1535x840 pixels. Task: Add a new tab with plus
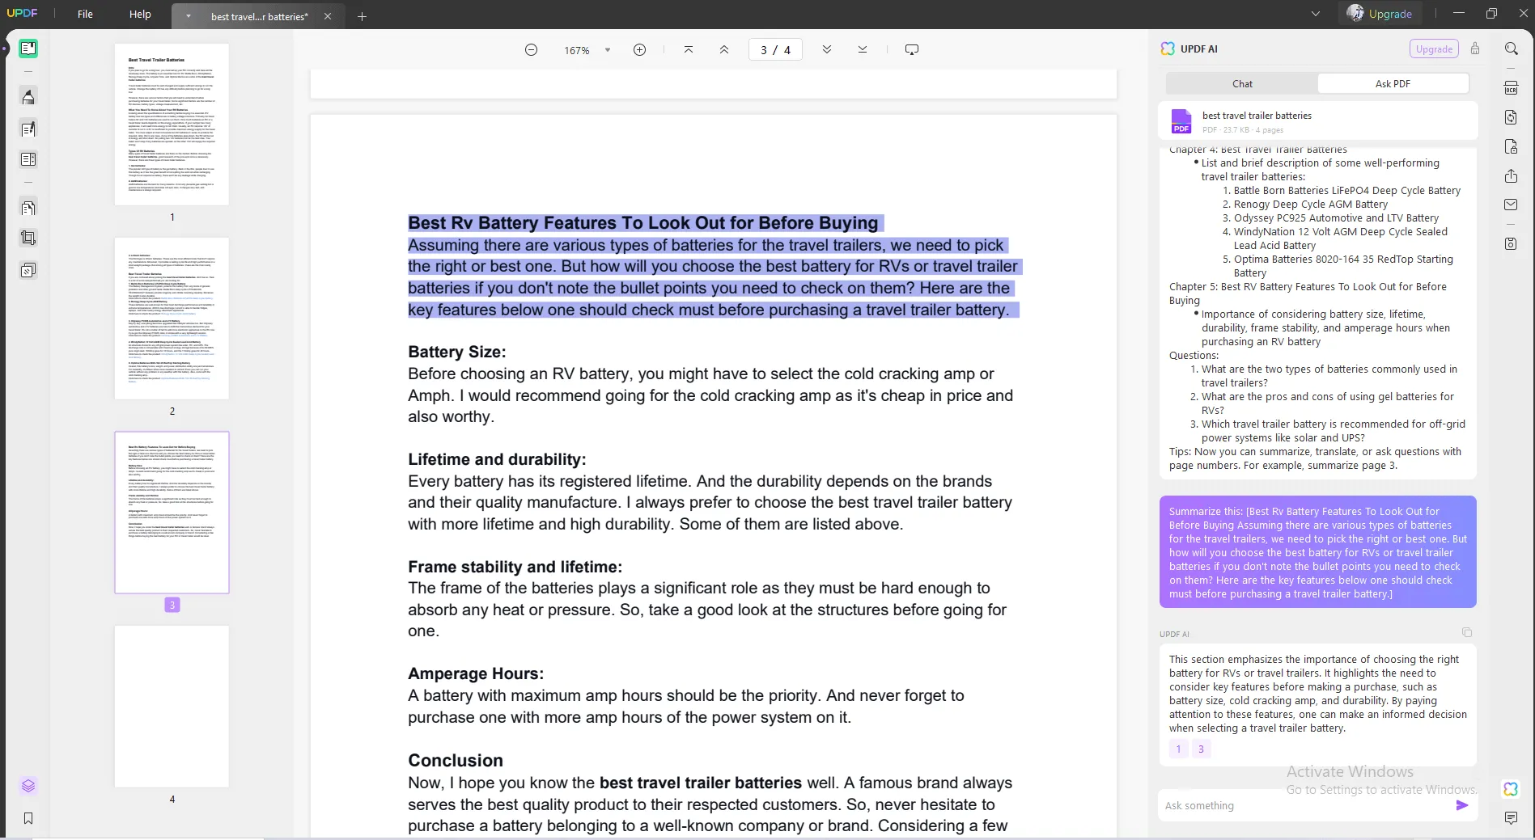pyautogui.click(x=362, y=16)
